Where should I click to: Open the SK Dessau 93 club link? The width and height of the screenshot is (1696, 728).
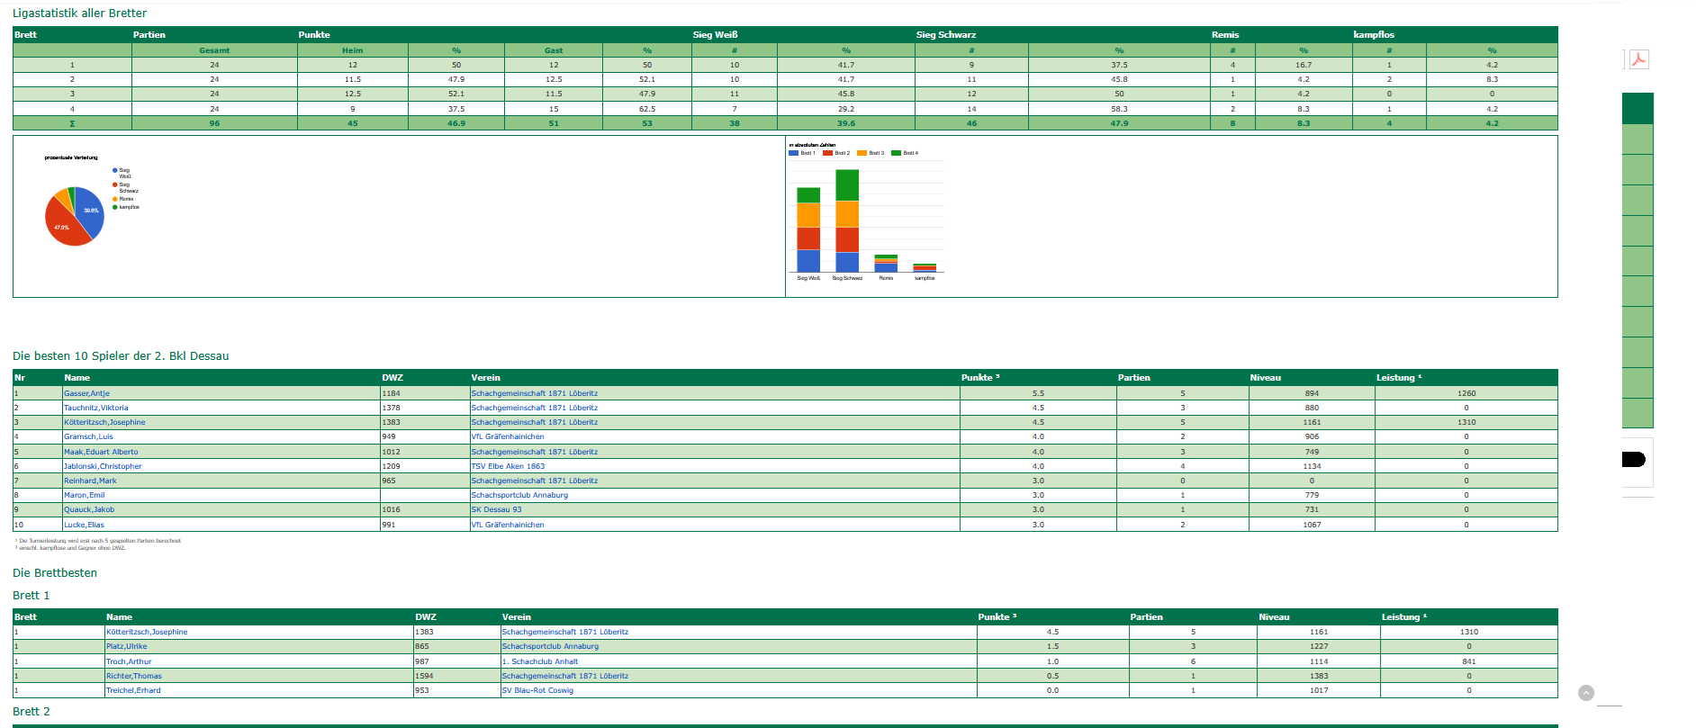coord(496,509)
